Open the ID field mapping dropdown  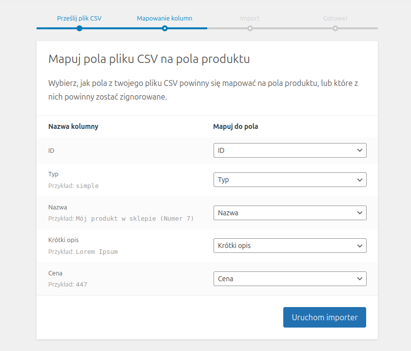290,150
